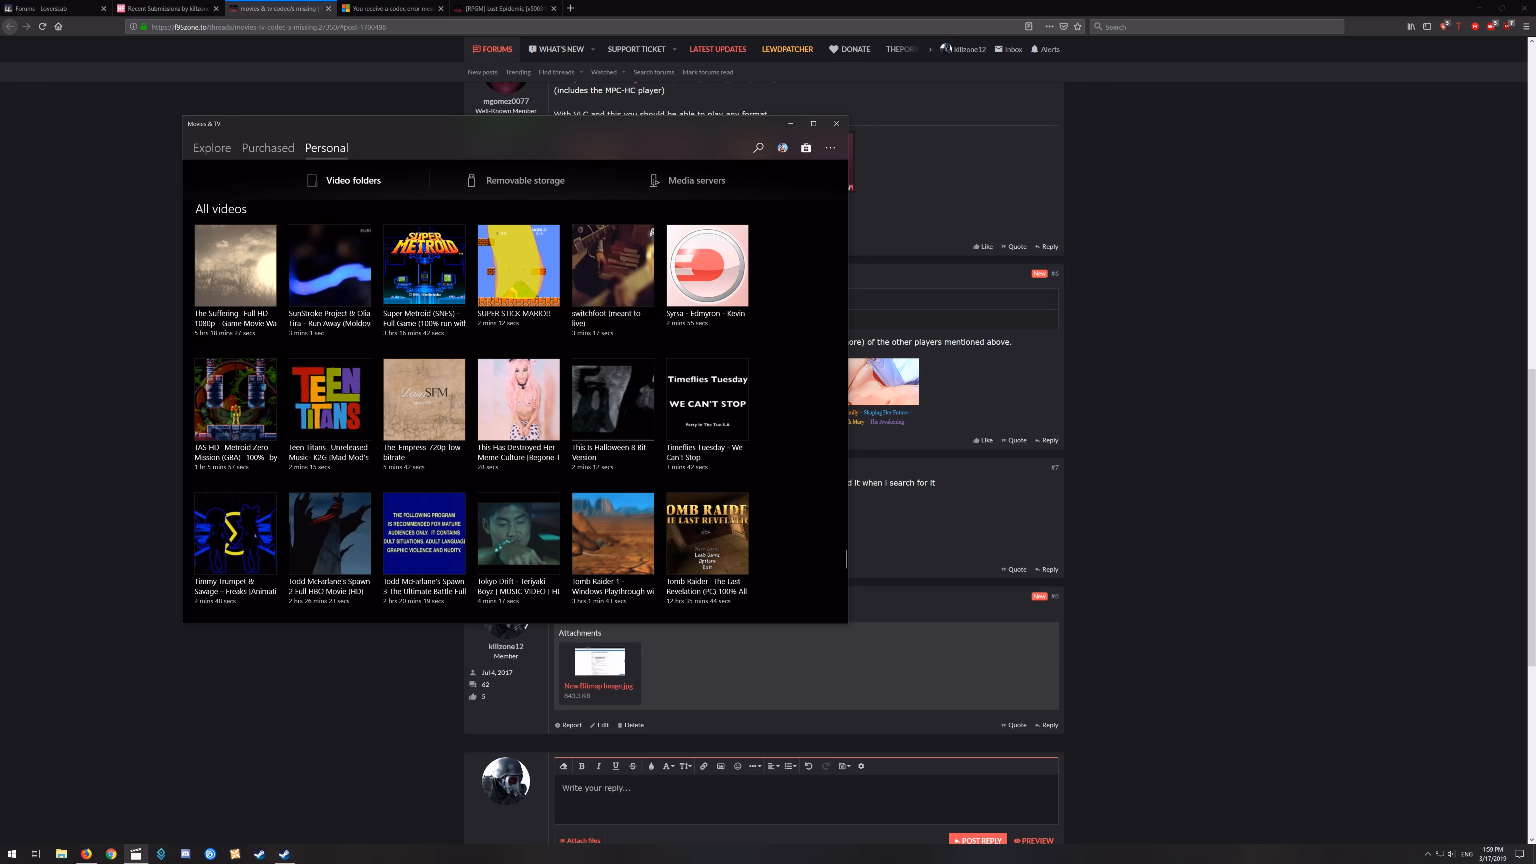Switch to the Purchased tab
This screenshot has height=864, width=1536.
coord(268,148)
